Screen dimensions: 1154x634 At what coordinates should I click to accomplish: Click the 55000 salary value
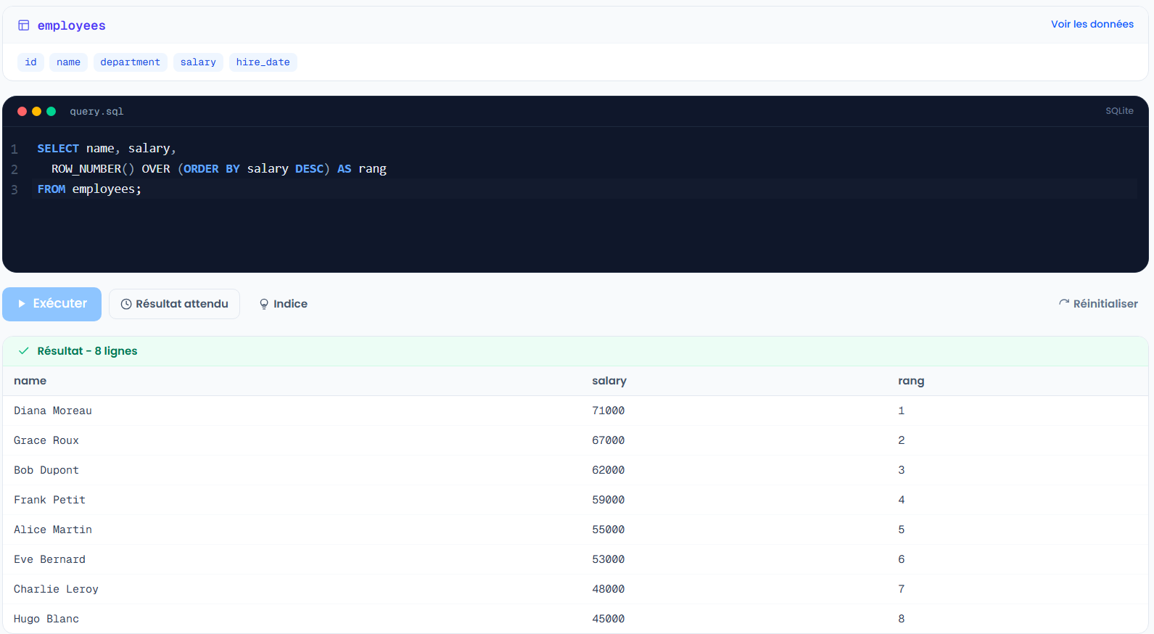(608, 530)
